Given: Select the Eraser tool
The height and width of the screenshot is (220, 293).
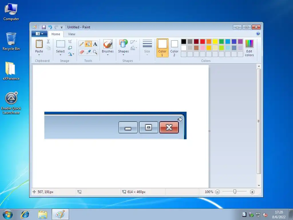Looking at the screenshot, I should 82,52.
